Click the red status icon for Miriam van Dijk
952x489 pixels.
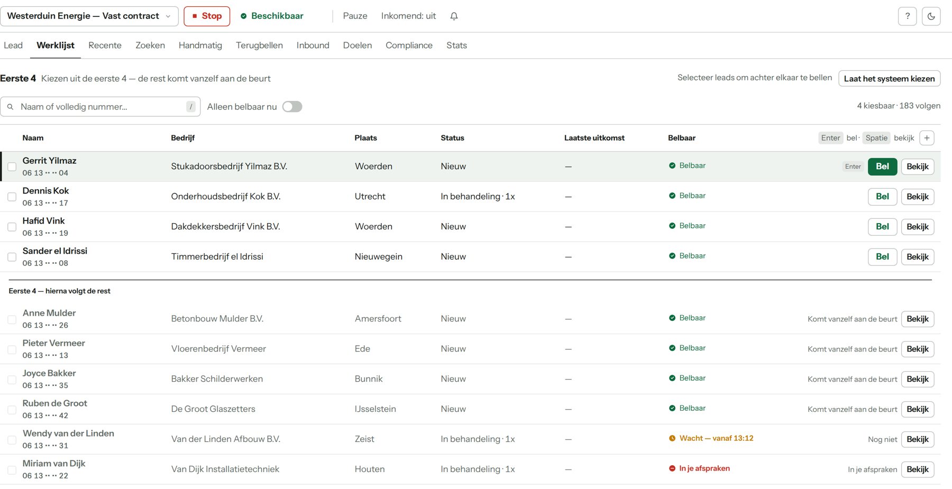(672, 468)
